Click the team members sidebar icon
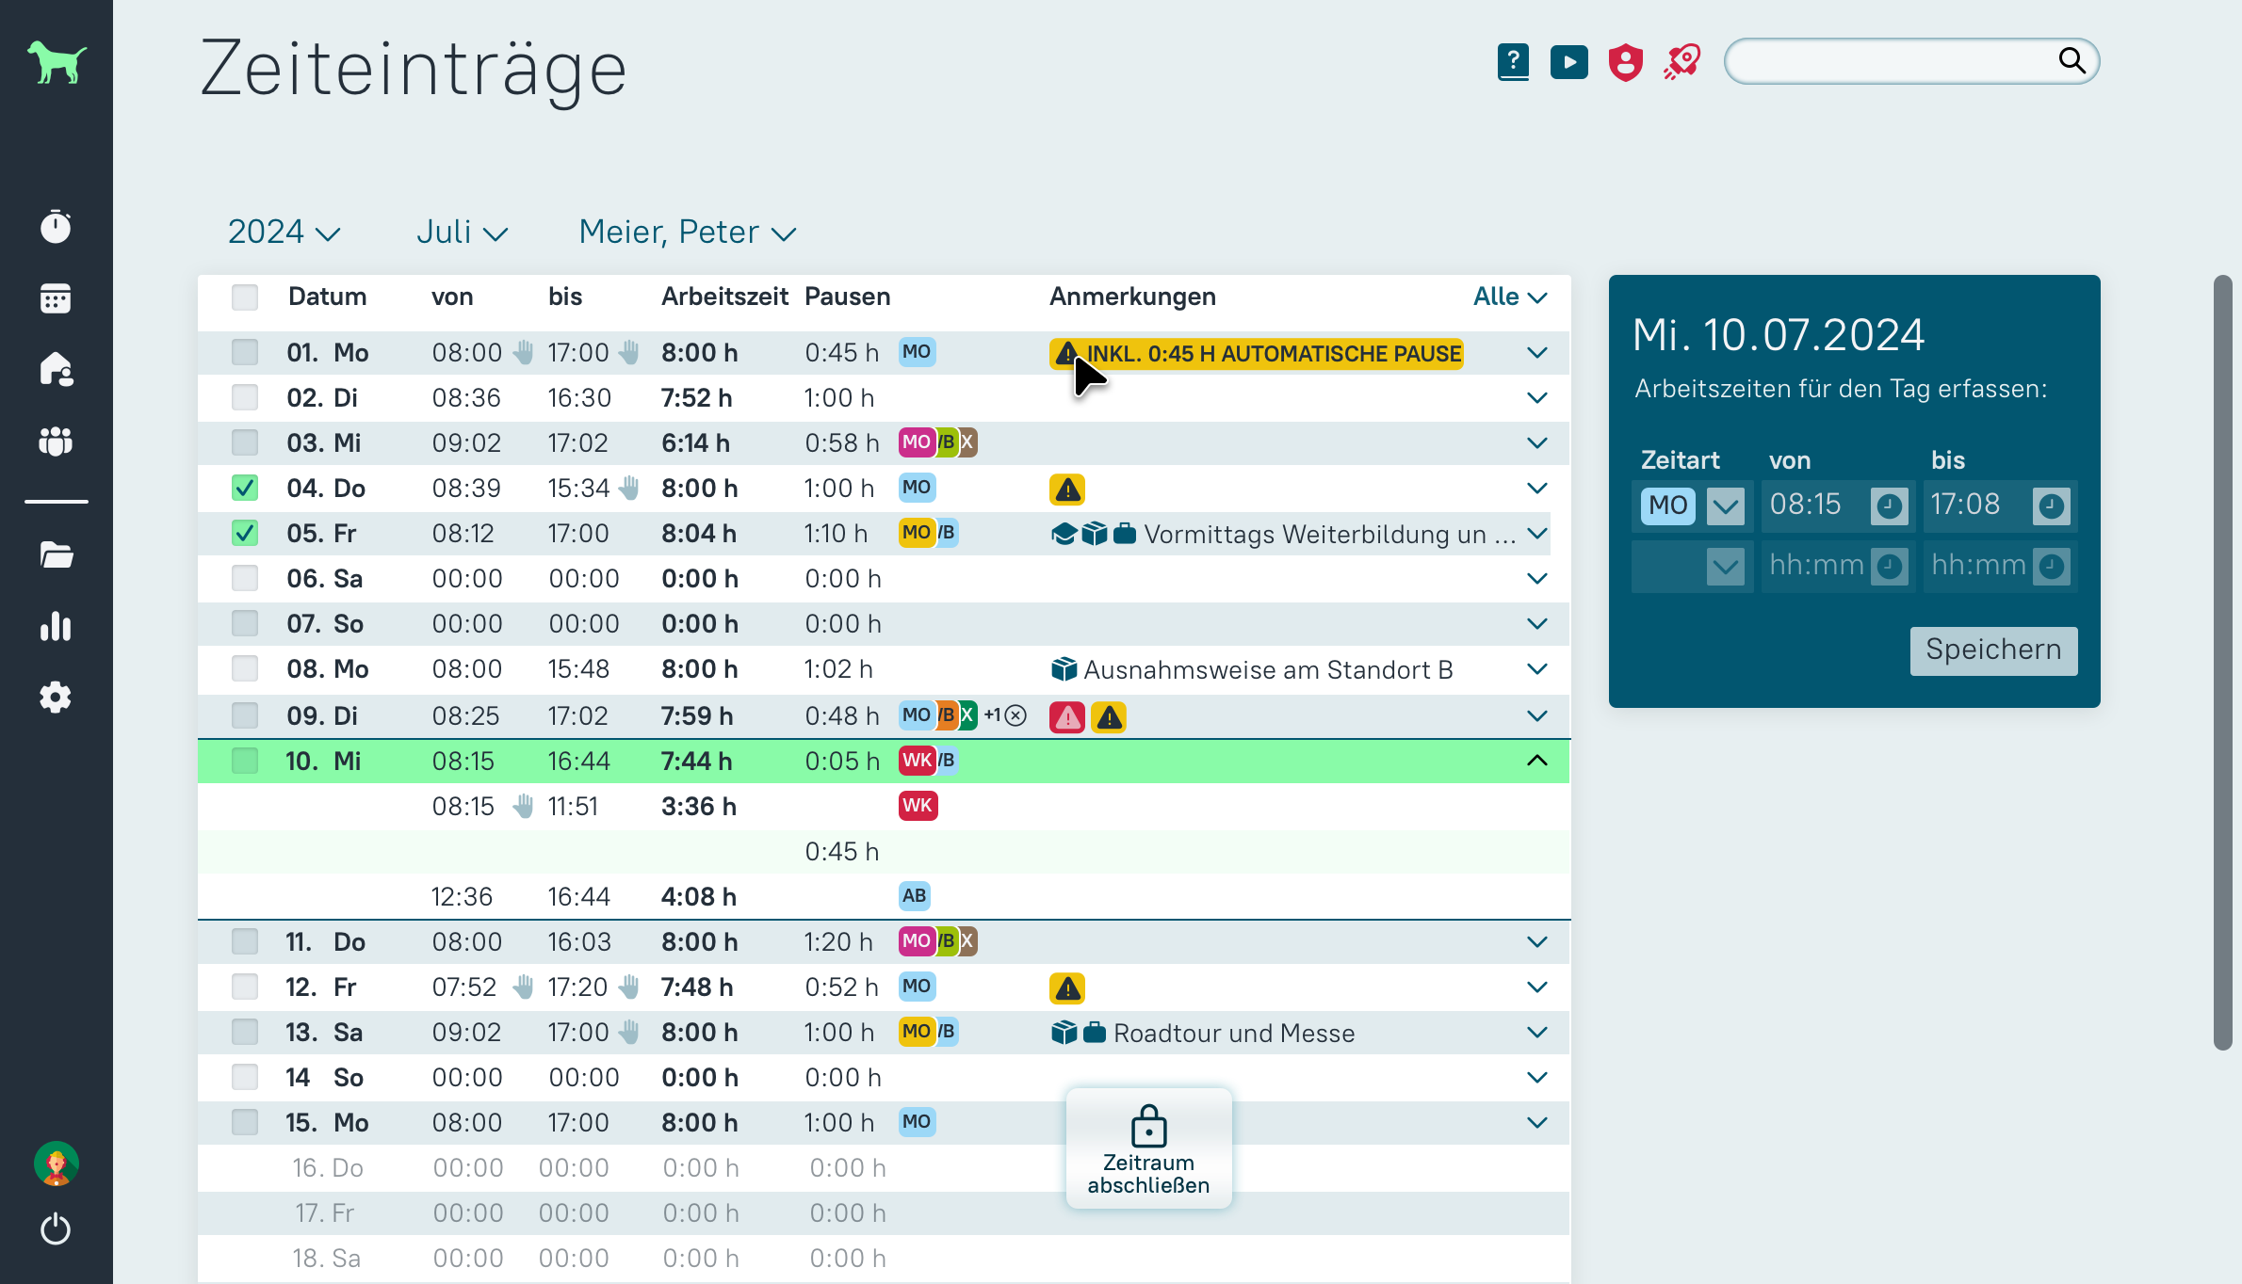 click(56, 441)
